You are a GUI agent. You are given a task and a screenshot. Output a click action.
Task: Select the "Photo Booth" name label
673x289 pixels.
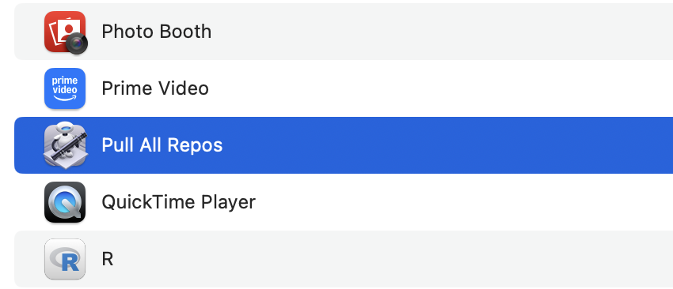pos(156,32)
